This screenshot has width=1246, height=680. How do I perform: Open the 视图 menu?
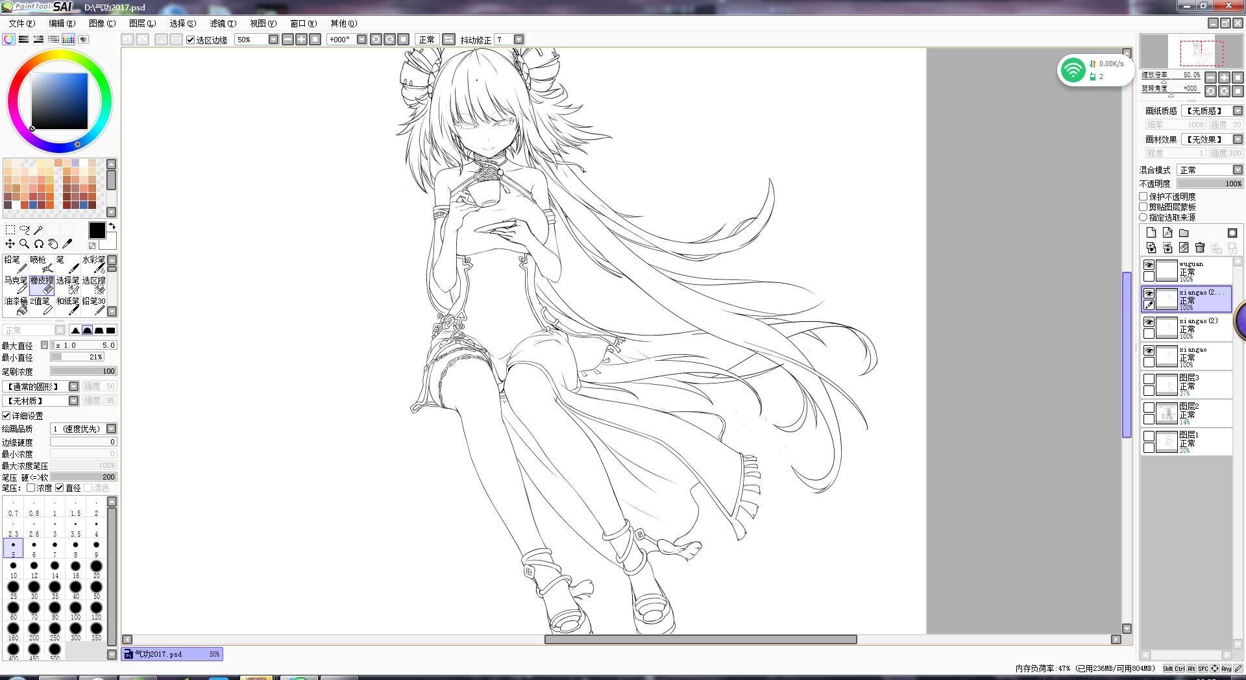[263, 23]
